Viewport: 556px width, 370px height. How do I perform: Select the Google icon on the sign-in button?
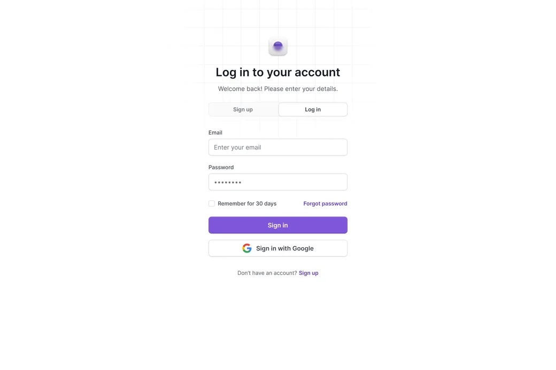click(x=246, y=248)
